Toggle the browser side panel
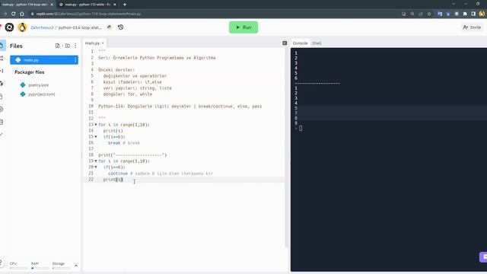 473,14
